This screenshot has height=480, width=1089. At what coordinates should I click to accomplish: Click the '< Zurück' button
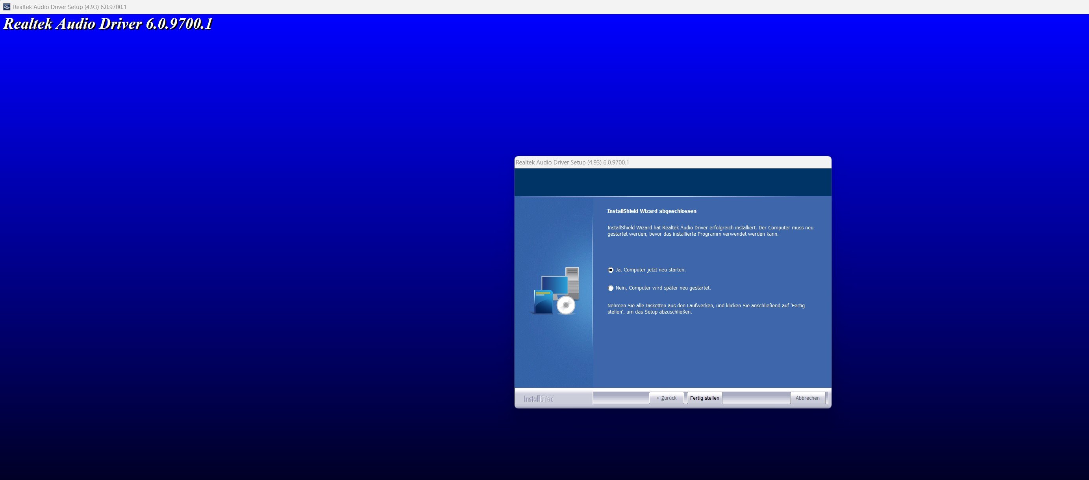[x=666, y=398]
